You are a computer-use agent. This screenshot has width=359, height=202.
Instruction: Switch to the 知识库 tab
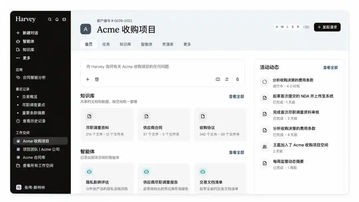point(125,45)
